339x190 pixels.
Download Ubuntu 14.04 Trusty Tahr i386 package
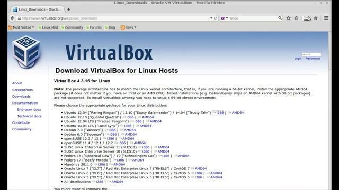218,112
